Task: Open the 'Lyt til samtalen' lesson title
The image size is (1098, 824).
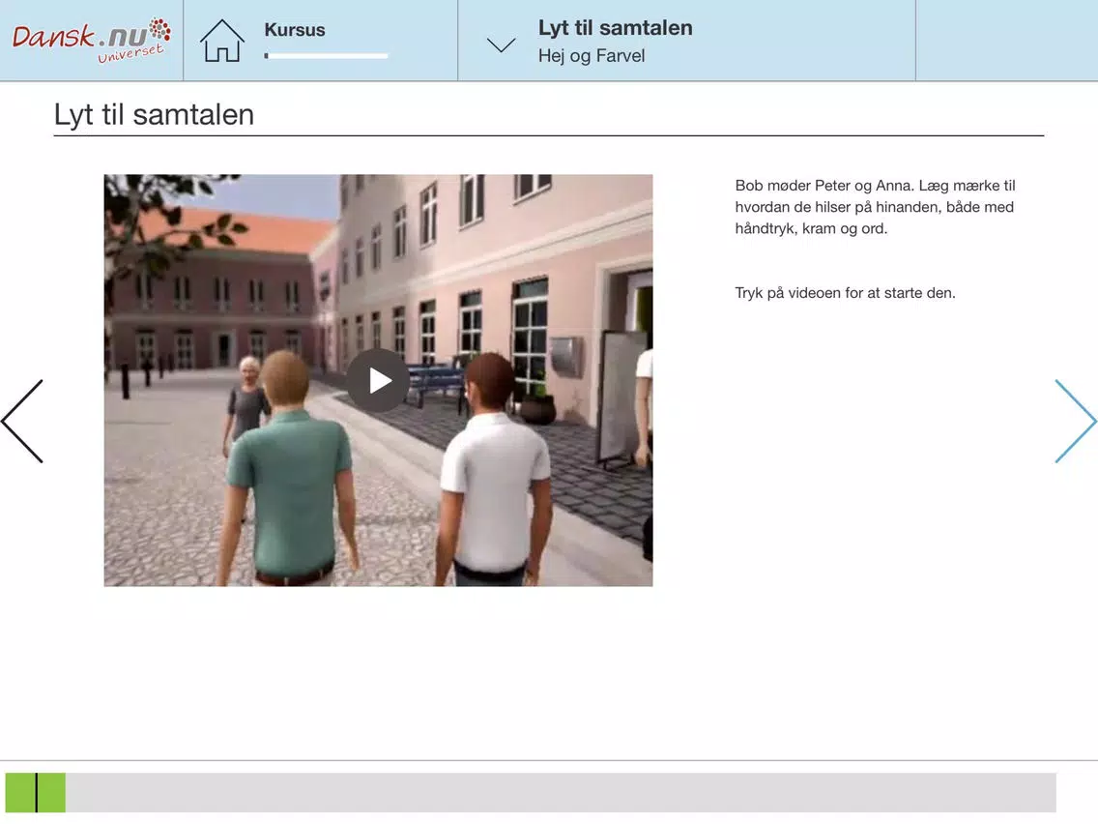Action: 615,27
